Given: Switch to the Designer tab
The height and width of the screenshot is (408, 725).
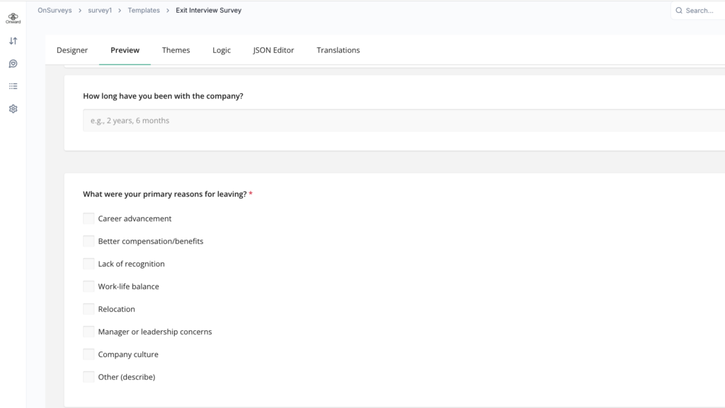Looking at the screenshot, I should click(72, 50).
